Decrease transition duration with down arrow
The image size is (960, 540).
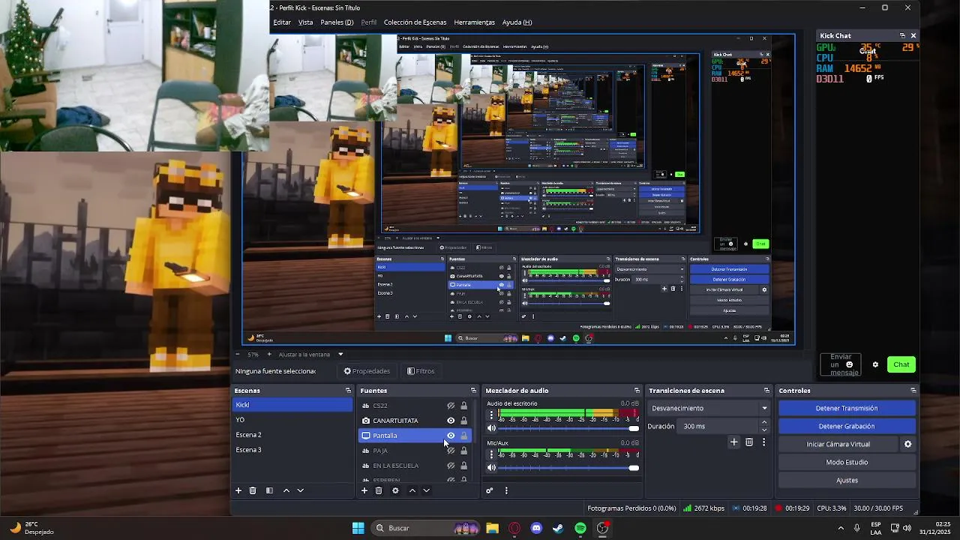point(764,430)
